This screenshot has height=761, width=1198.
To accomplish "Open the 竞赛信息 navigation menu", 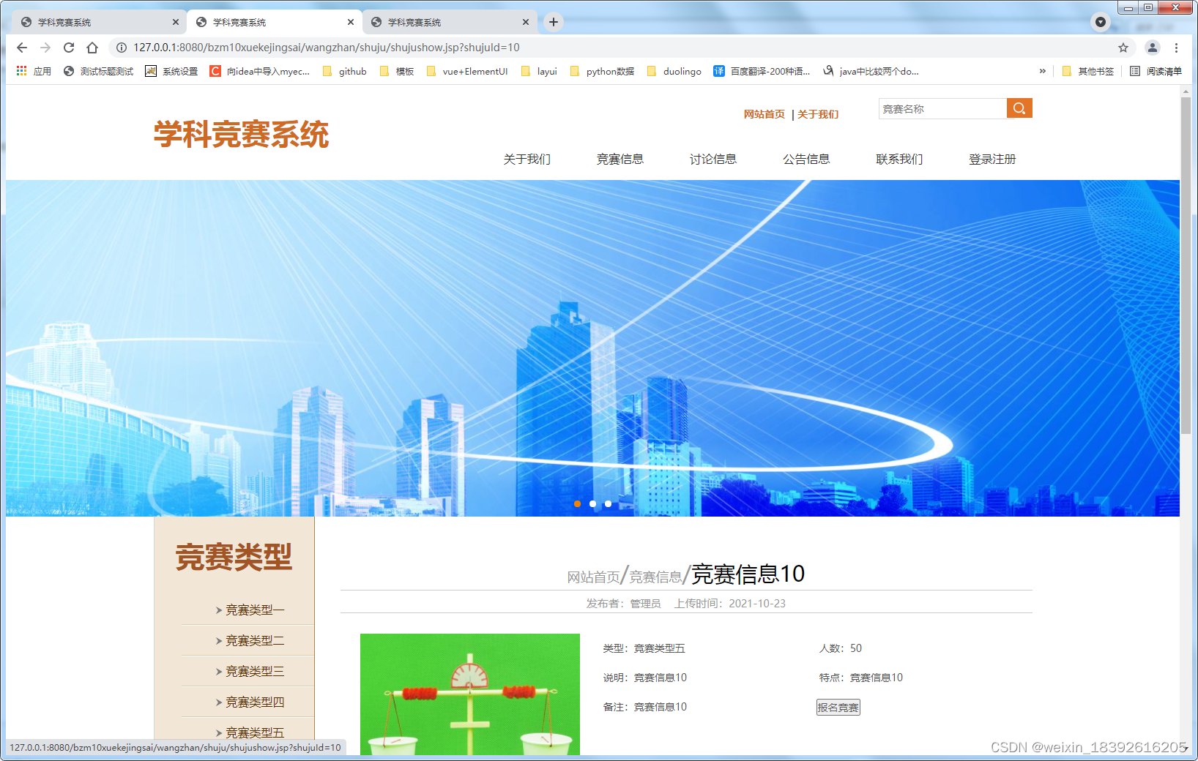I will tap(620, 159).
